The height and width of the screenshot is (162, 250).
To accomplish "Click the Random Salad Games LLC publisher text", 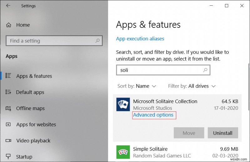I will [x=162, y=156].
